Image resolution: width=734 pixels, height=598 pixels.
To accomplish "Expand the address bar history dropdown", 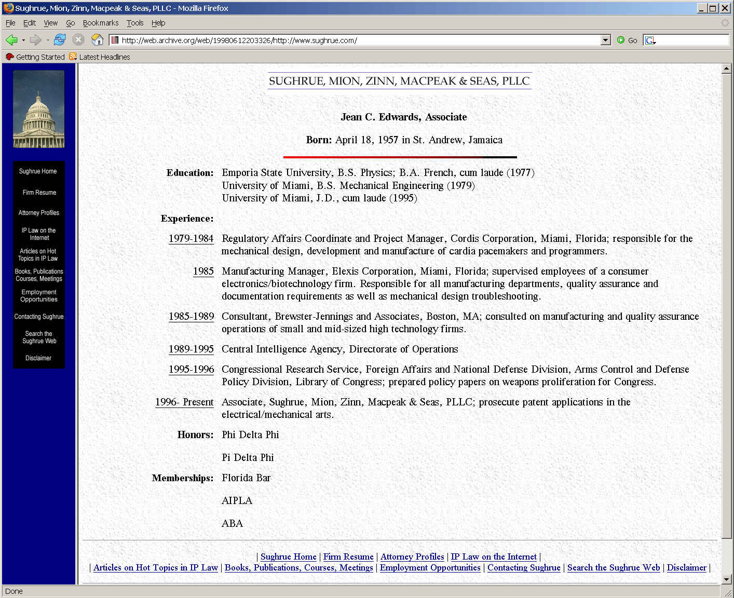I will pyautogui.click(x=605, y=40).
